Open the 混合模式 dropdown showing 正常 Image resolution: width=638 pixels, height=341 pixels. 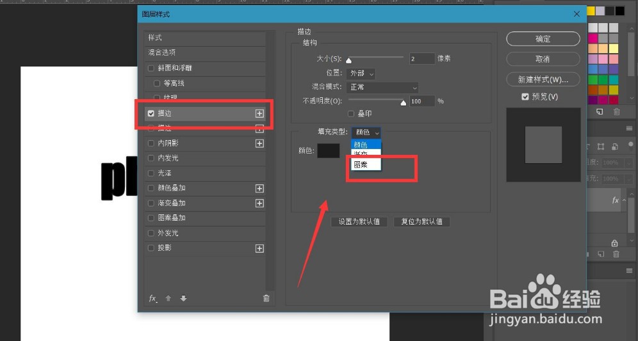tap(382, 88)
